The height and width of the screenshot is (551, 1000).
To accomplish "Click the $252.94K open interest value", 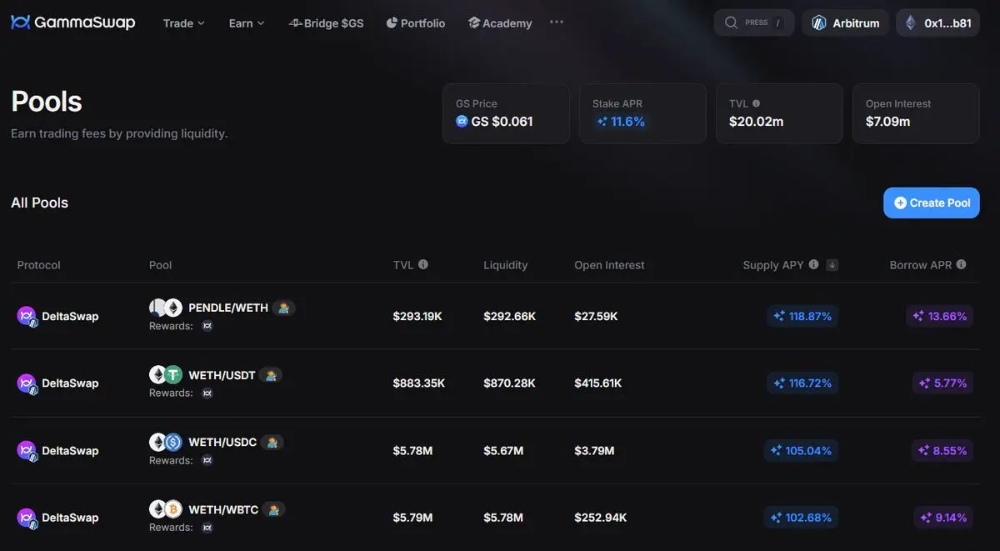I will tap(601, 518).
